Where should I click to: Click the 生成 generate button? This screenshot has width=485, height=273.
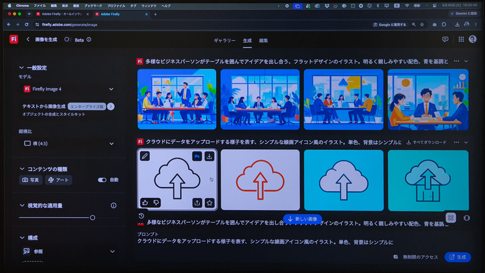[x=458, y=257]
